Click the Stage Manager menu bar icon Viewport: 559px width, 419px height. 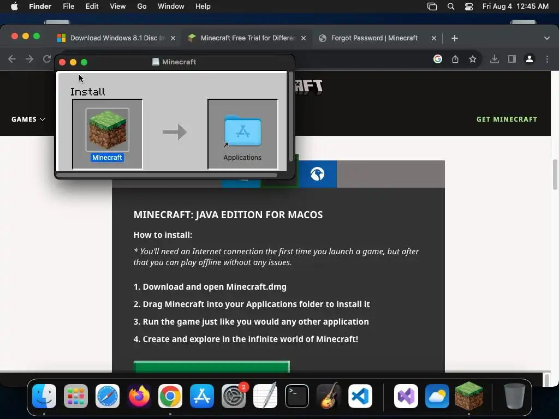(432, 7)
